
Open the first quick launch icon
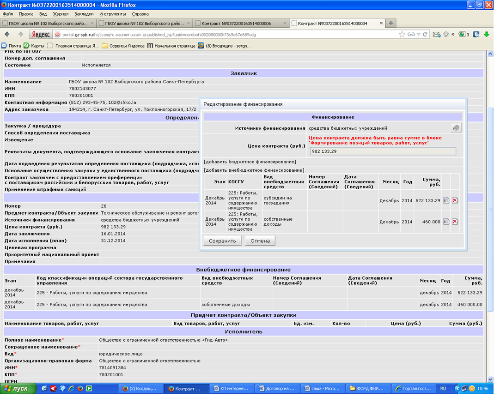[44, 389]
